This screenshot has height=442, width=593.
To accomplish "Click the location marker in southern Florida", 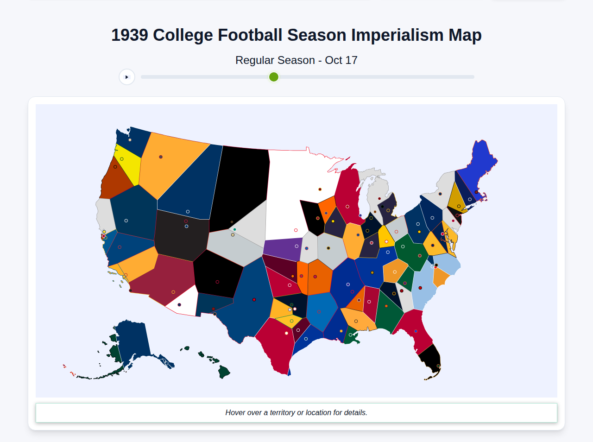I will click(x=438, y=366).
